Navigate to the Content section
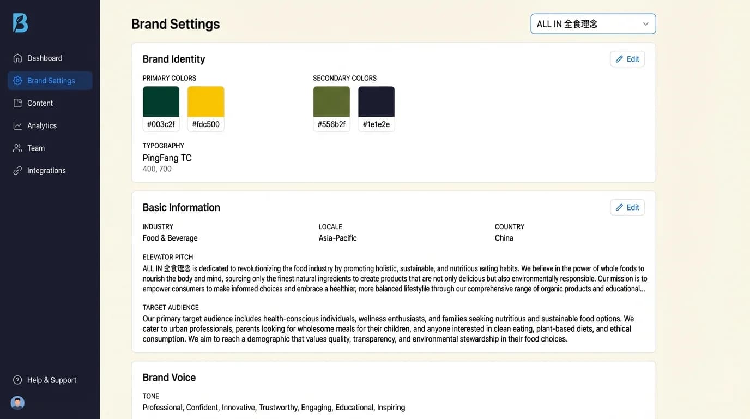Screen dimensions: 750x419 click(x=40, y=103)
